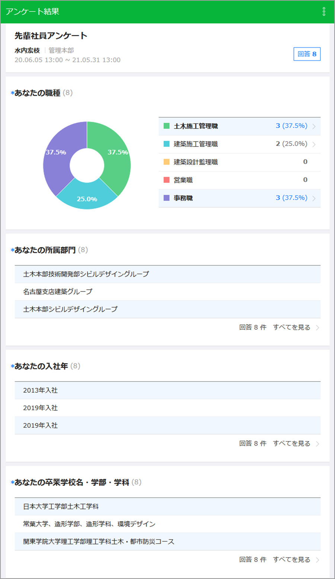Click the orange 建築設計監理職 legend swatch

click(167, 162)
